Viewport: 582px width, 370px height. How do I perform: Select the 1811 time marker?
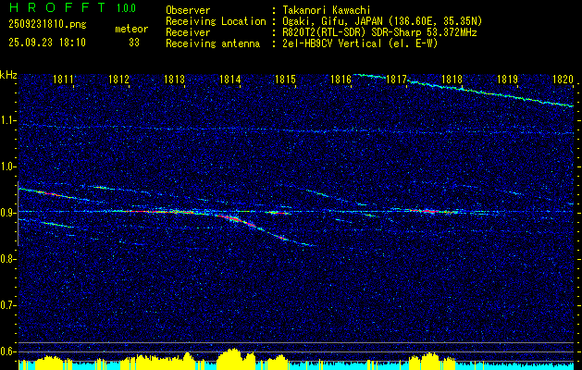(x=64, y=80)
